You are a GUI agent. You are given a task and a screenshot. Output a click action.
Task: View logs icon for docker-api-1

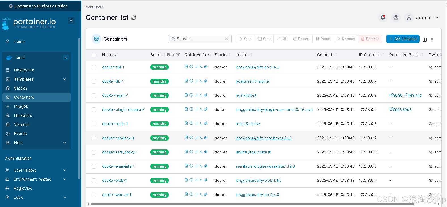pos(186,67)
